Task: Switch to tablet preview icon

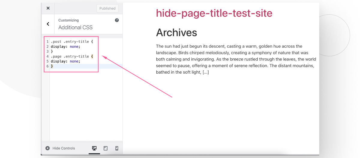Action: pos(106,148)
